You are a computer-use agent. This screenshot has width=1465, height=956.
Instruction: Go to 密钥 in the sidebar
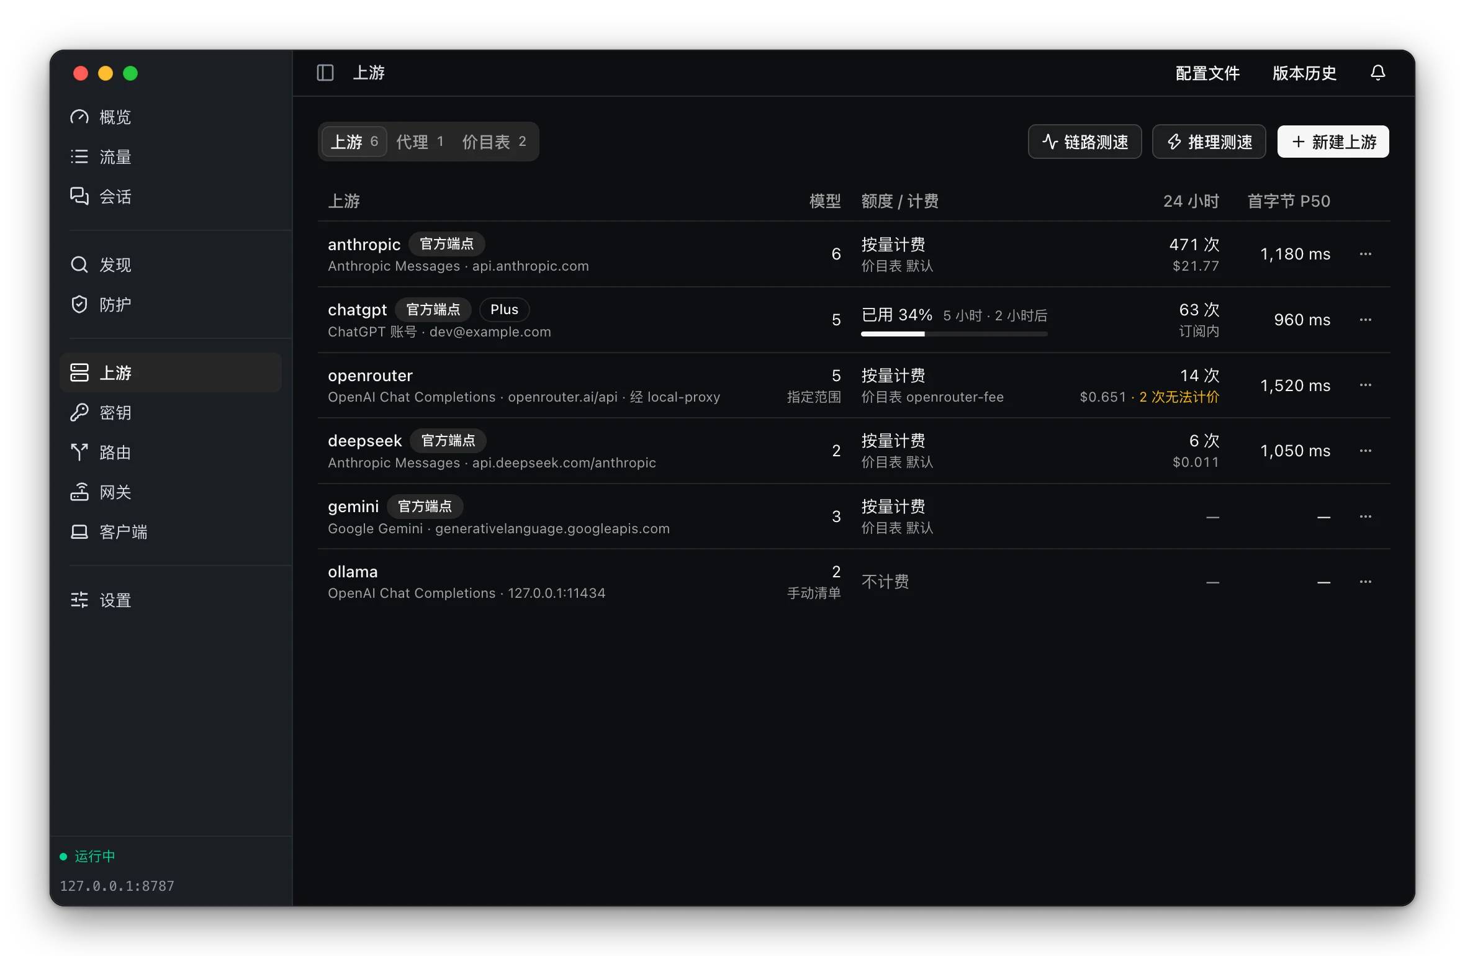tap(170, 412)
